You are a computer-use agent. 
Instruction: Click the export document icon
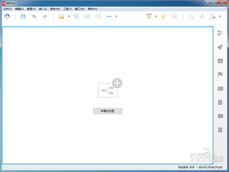213,16
